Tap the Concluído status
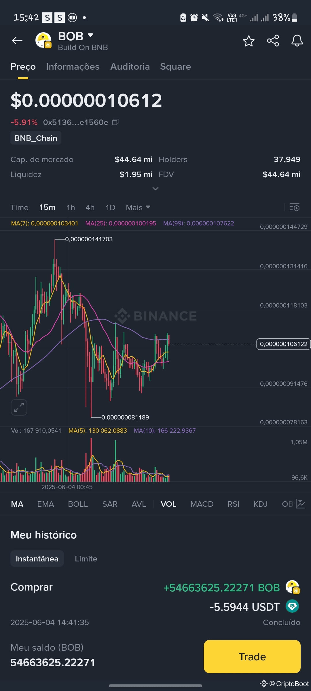This screenshot has height=691, width=311. click(x=282, y=622)
